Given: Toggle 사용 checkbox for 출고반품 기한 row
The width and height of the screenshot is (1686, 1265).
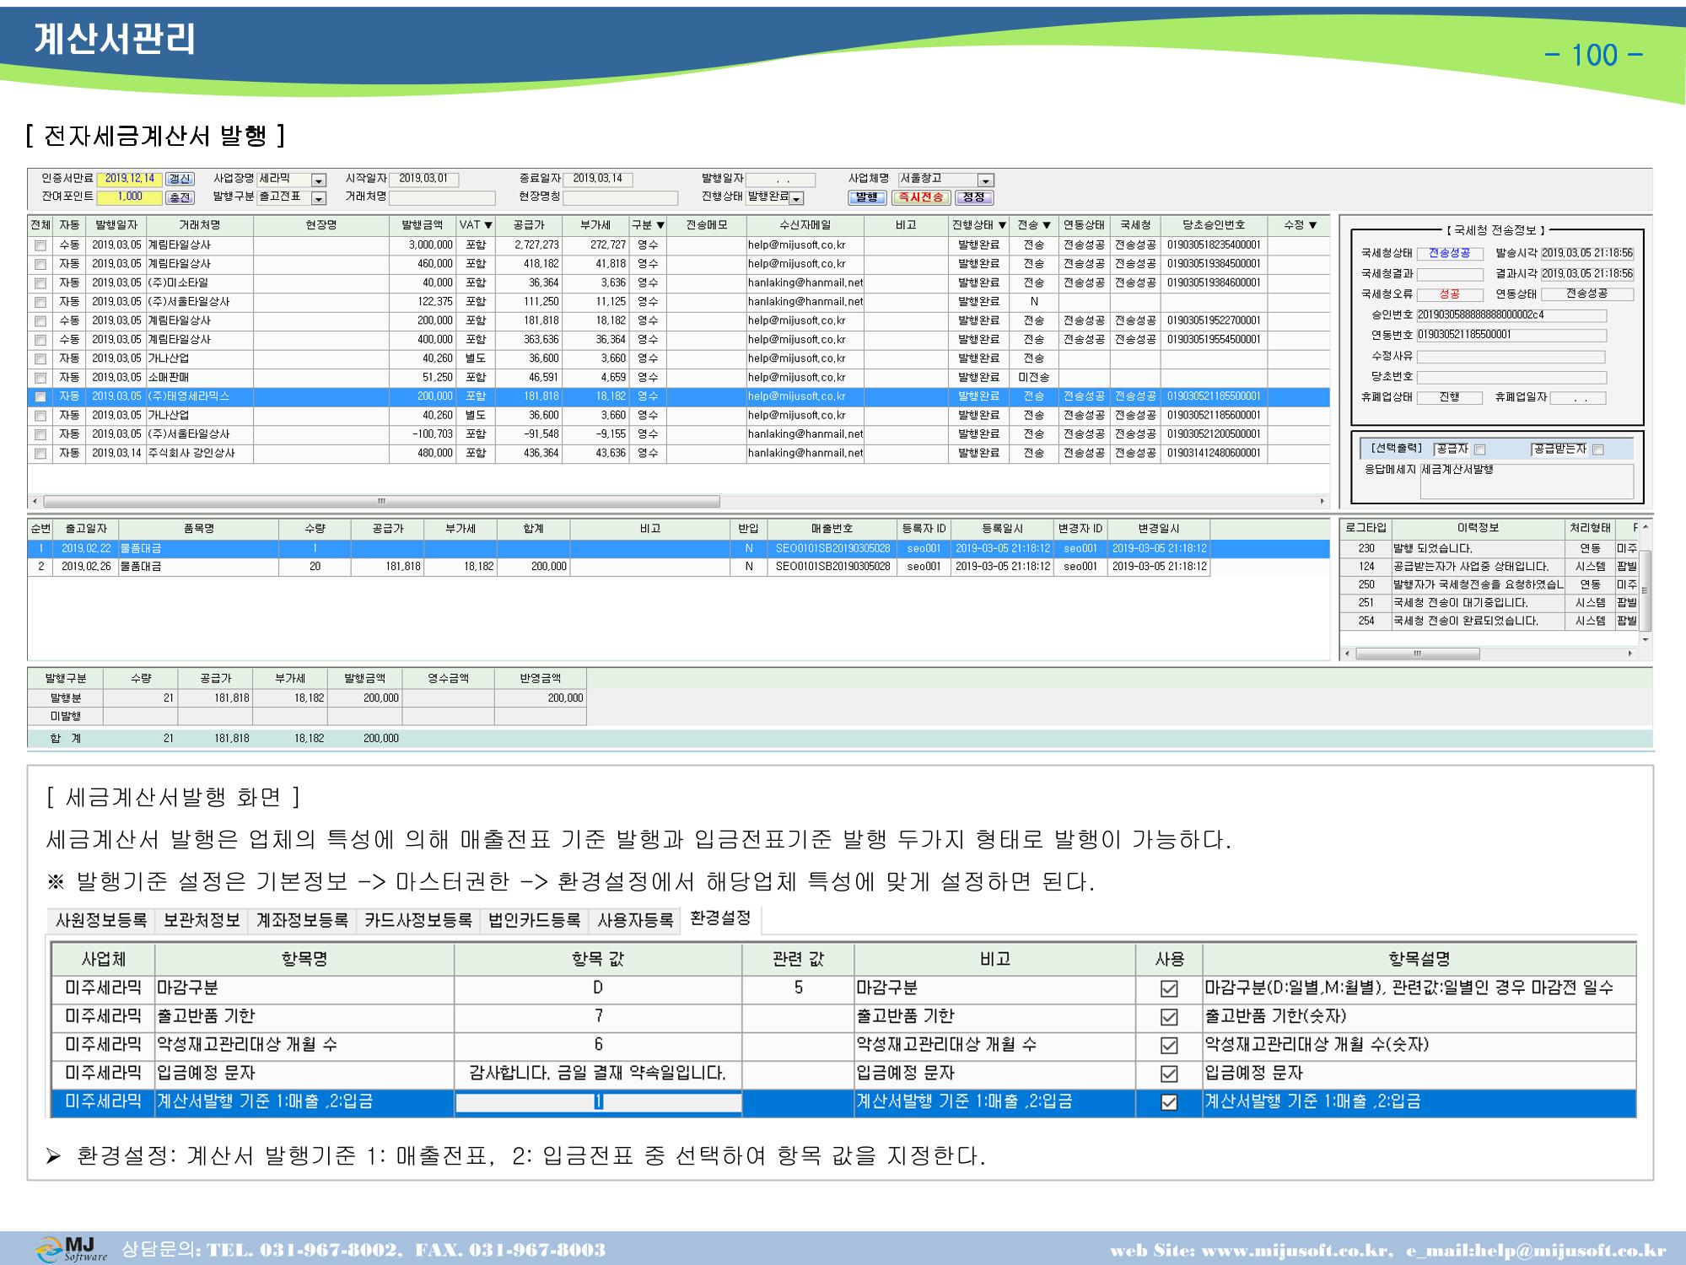Looking at the screenshot, I should [x=1169, y=1017].
